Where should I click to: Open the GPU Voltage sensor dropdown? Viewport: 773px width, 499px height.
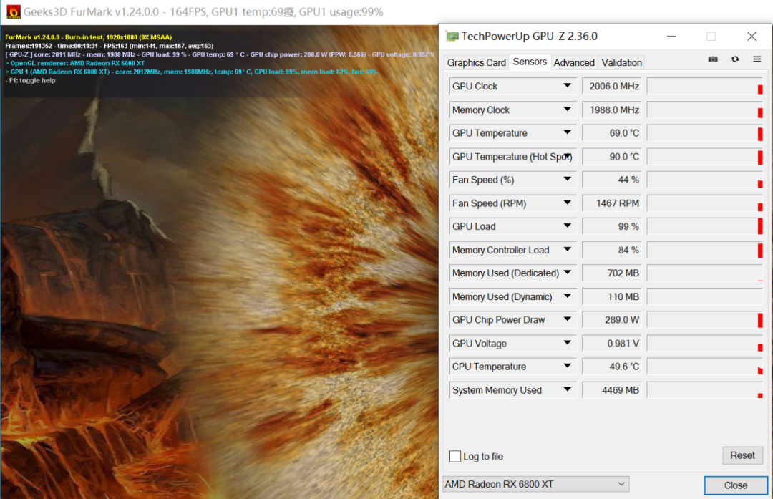click(x=568, y=343)
